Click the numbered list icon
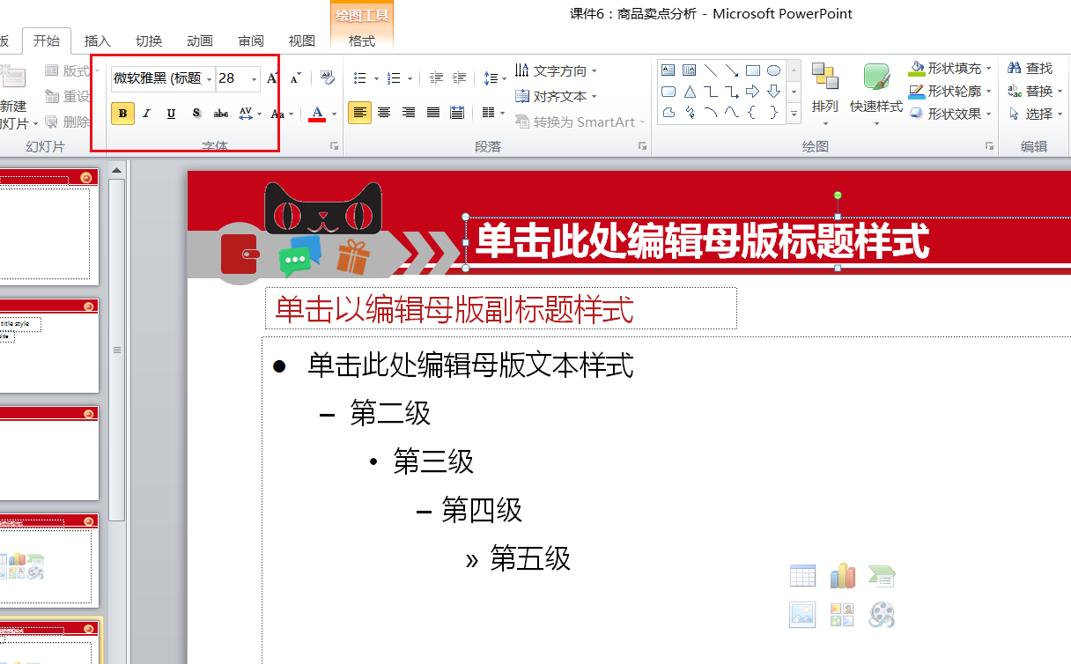Viewport: 1071px width, 664px height. [x=394, y=78]
